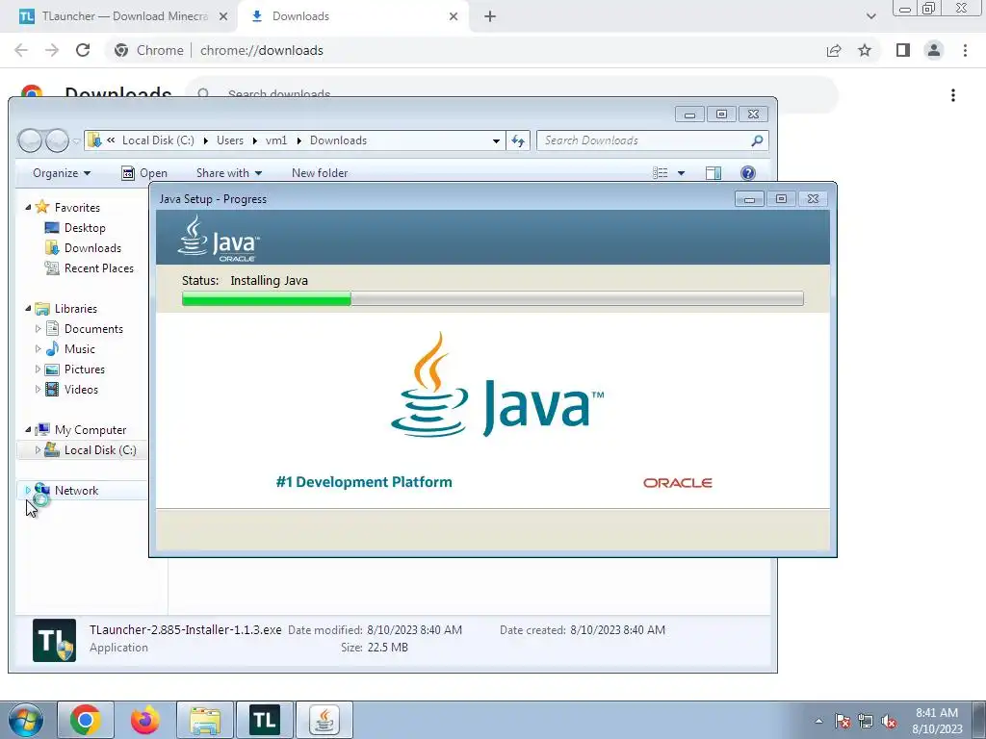Close the TLauncher tab

click(x=223, y=16)
